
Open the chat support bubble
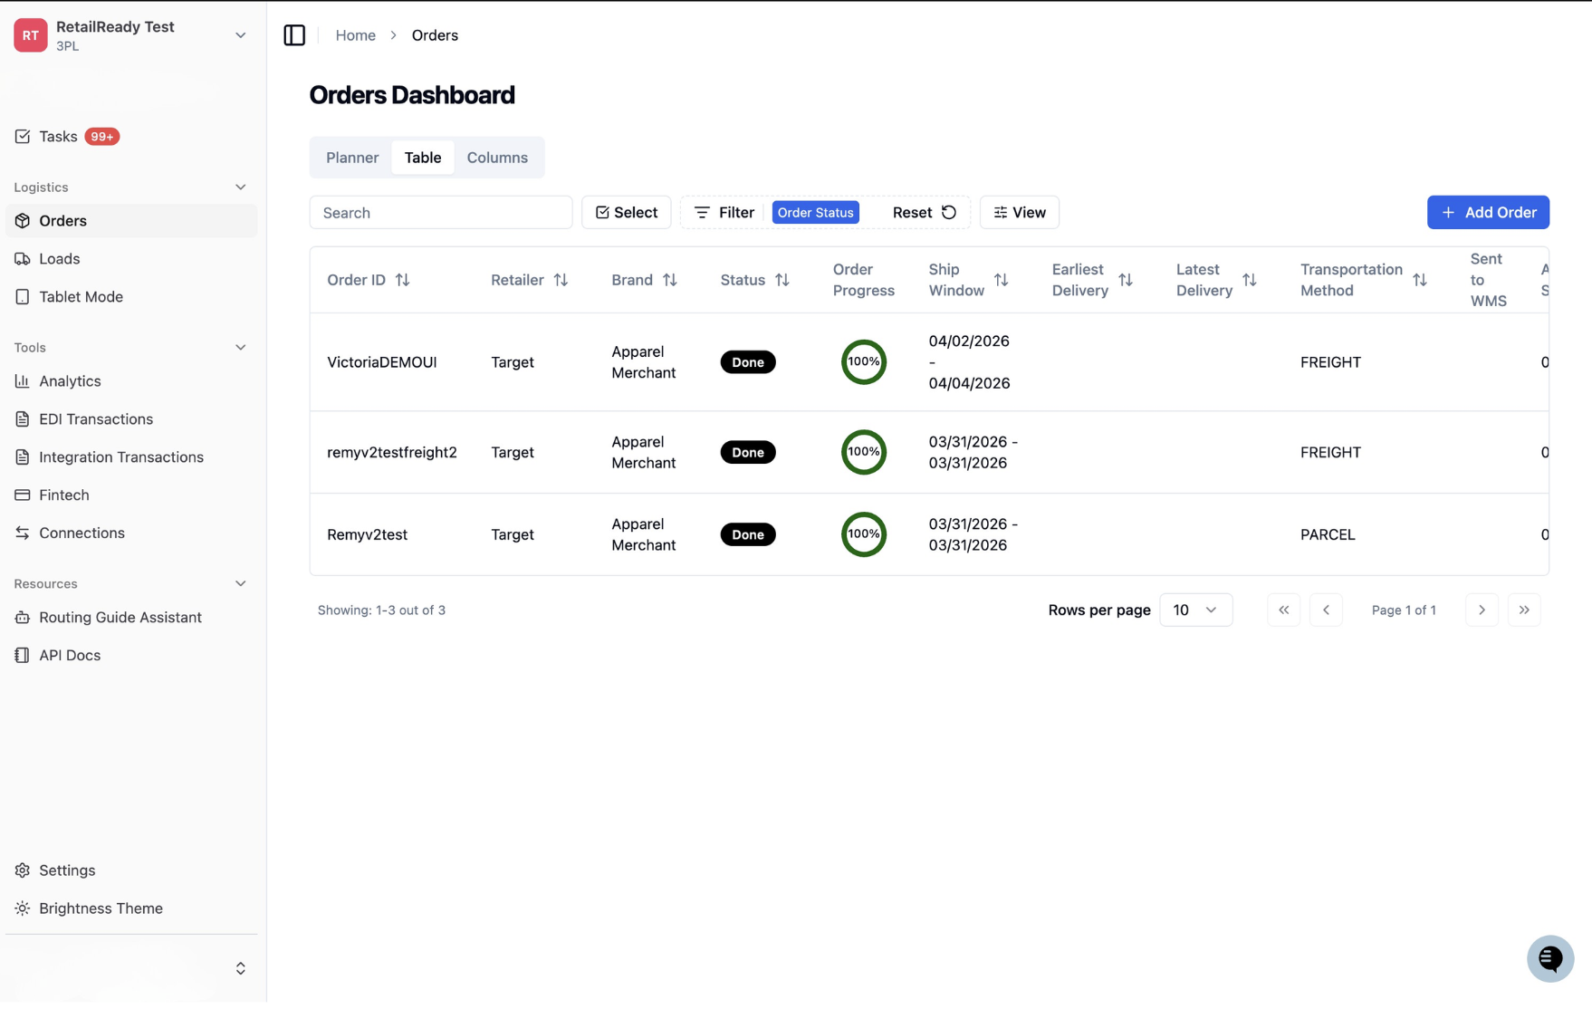[1549, 958]
